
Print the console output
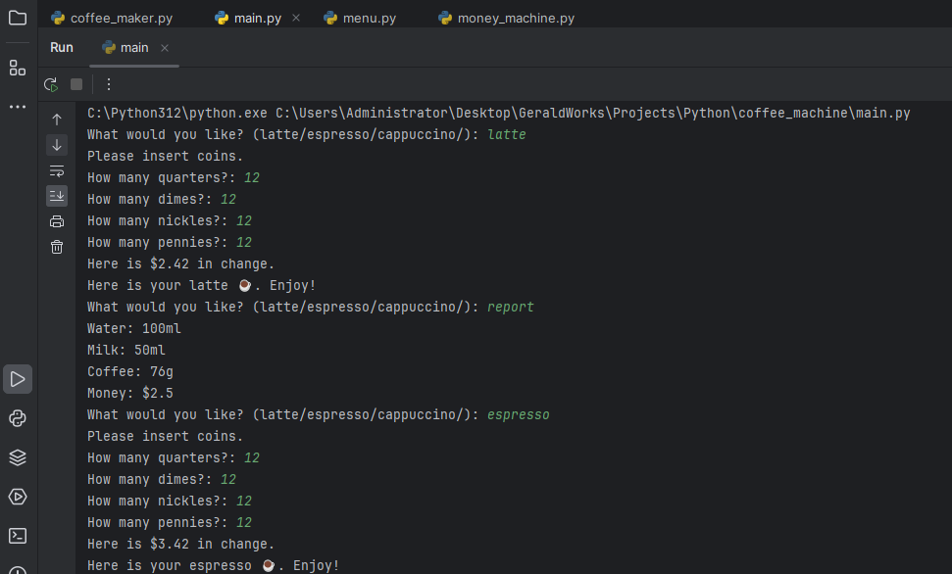pyautogui.click(x=57, y=221)
